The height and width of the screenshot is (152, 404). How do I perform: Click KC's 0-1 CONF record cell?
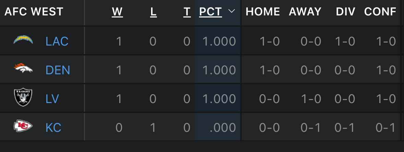coord(385,128)
